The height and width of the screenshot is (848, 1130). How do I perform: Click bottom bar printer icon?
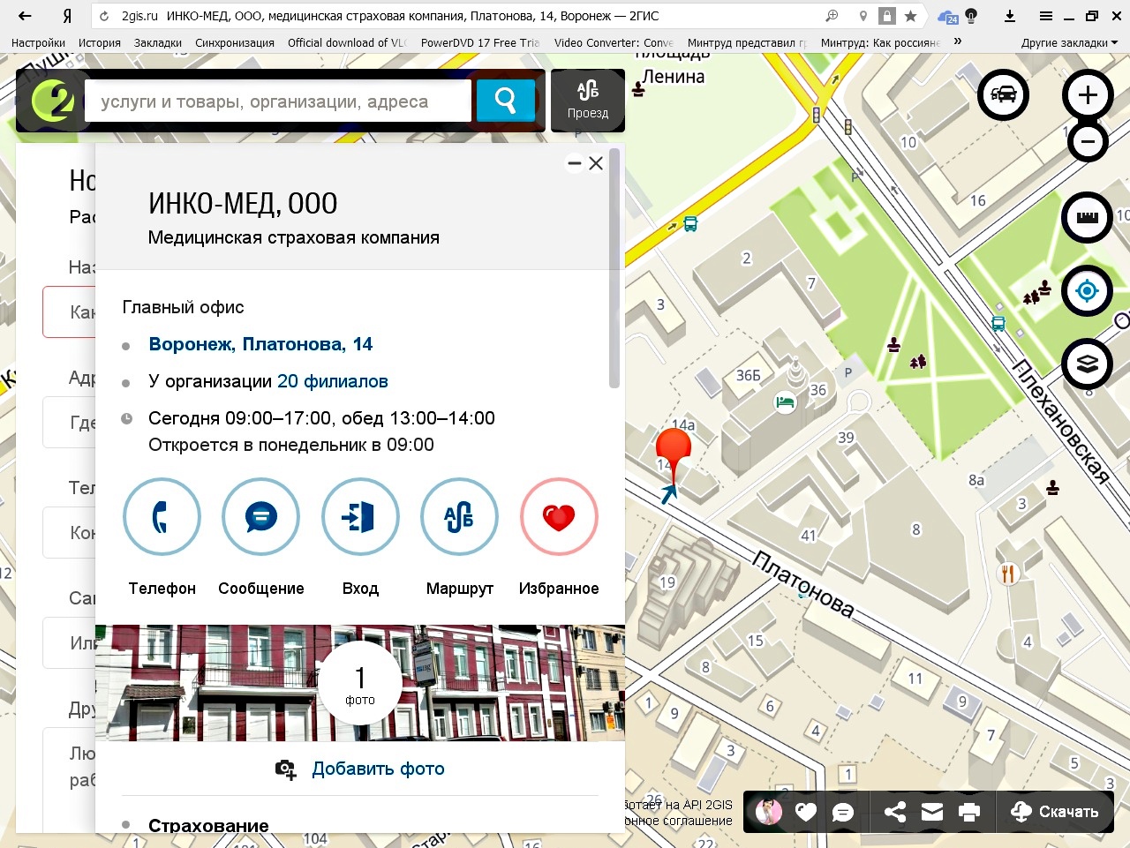point(969,813)
